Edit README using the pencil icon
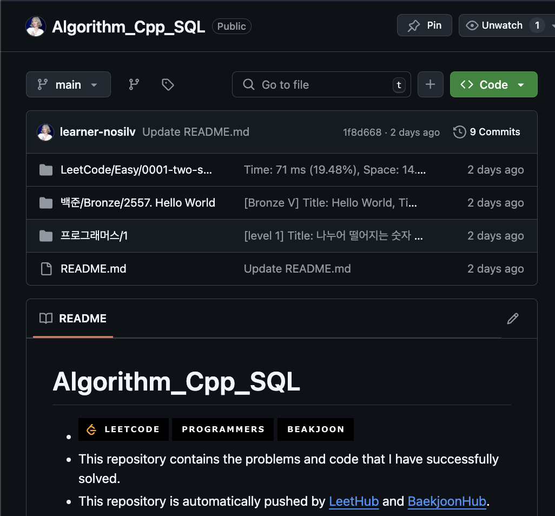 512,319
